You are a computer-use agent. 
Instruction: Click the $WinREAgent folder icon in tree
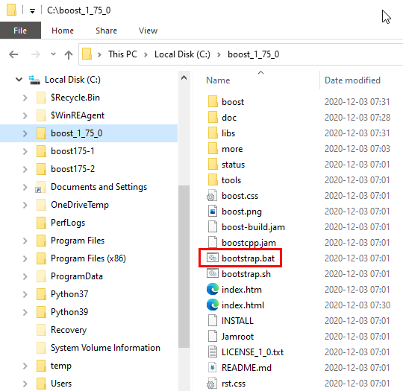tap(41, 115)
